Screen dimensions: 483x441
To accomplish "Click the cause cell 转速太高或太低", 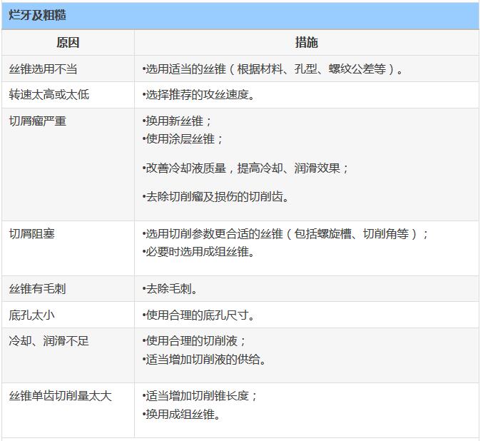I will [49, 95].
